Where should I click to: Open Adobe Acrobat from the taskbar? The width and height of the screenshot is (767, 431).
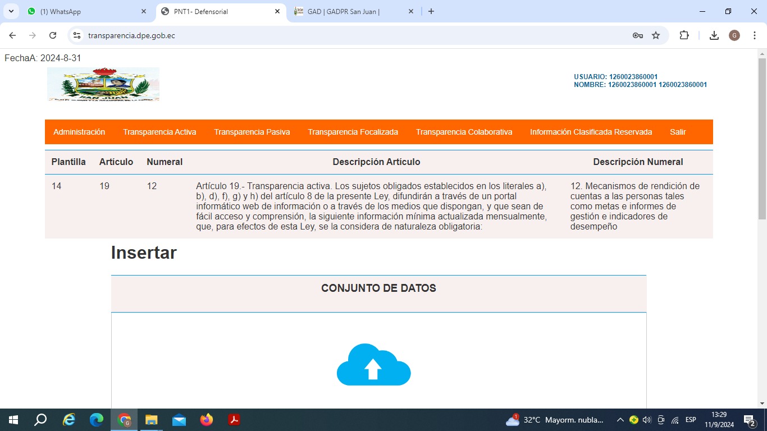tap(234, 420)
